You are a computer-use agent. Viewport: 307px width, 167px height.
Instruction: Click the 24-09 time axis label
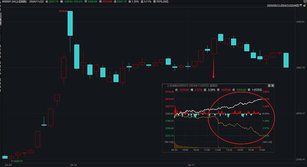pos(8,165)
